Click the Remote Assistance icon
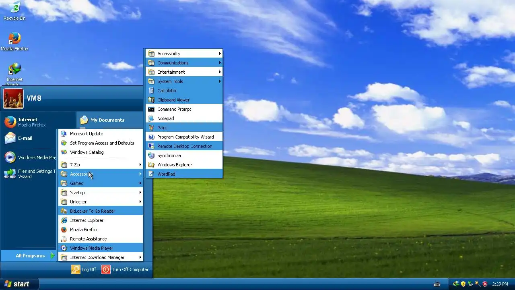 point(64,239)
